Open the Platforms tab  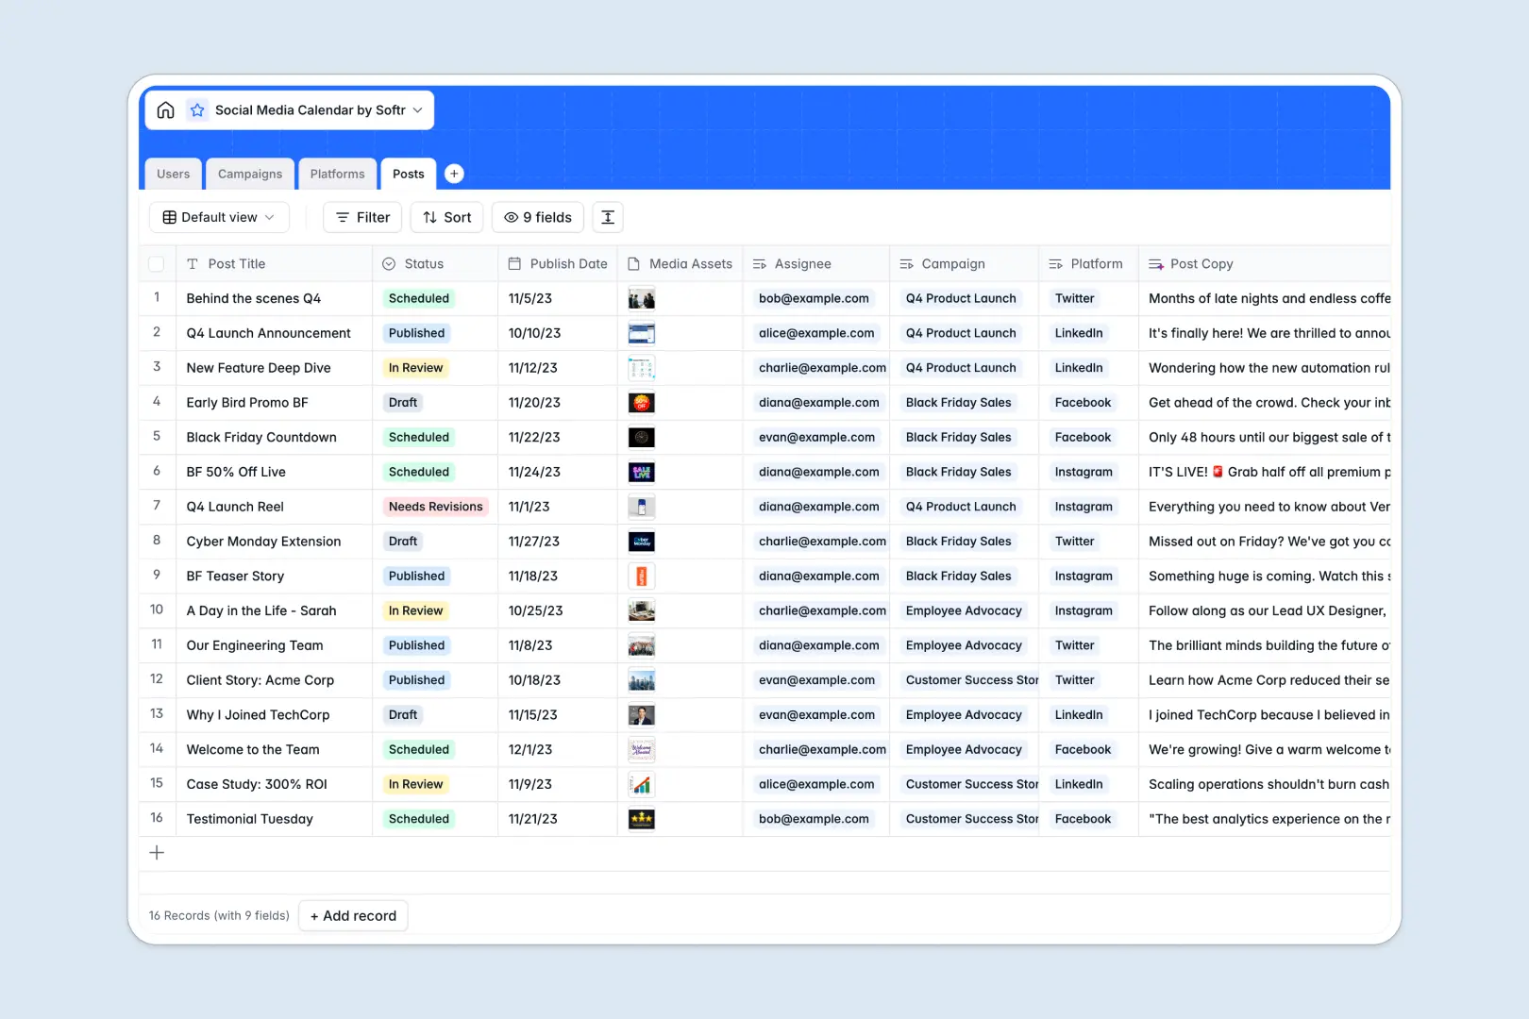click(338, 174)
